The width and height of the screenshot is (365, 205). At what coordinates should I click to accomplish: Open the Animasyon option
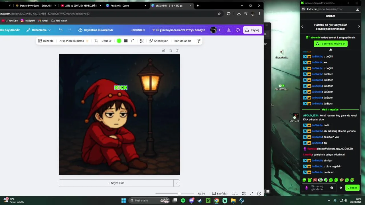pos(159,41)
